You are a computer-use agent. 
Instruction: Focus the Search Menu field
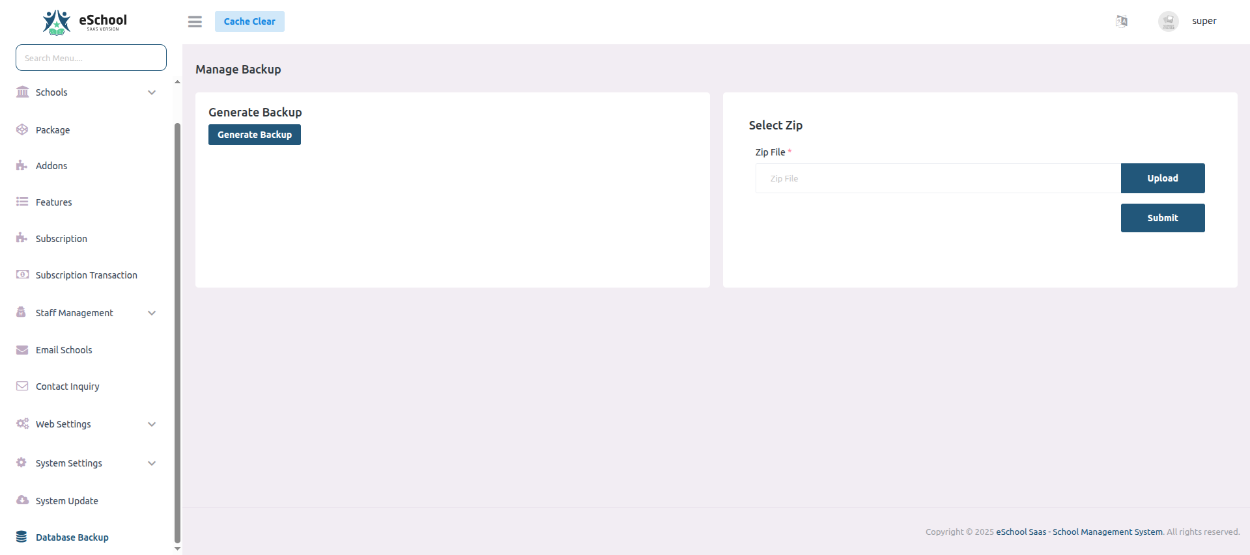point(91,58)
